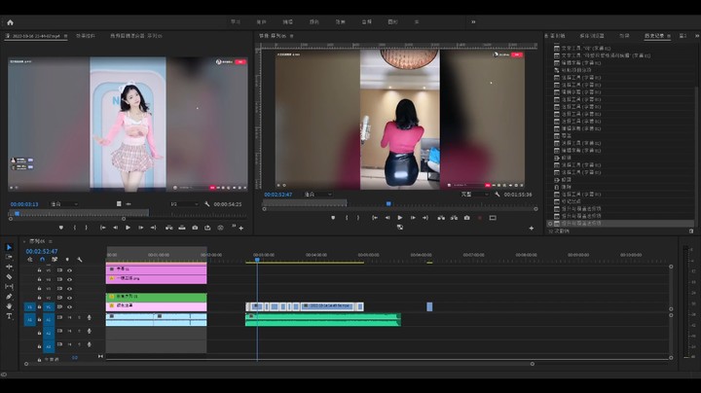
Task: Add a marker in the timeline header
Action: pyautogui.click(x=67, y=260)
